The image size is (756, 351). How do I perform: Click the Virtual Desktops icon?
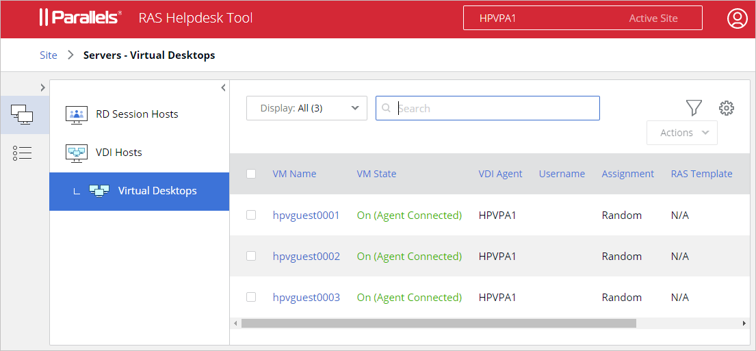(x=99, y=191)
